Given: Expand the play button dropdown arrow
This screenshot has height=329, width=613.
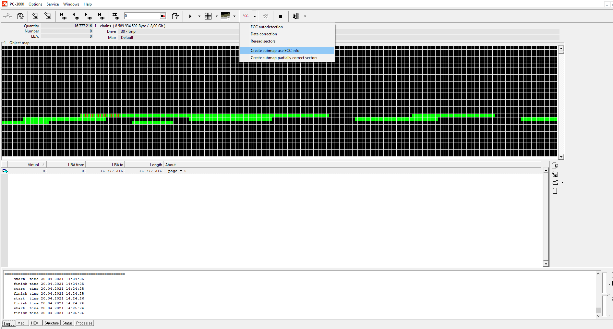Looking at the screenshot, I should tap(199, 16).
